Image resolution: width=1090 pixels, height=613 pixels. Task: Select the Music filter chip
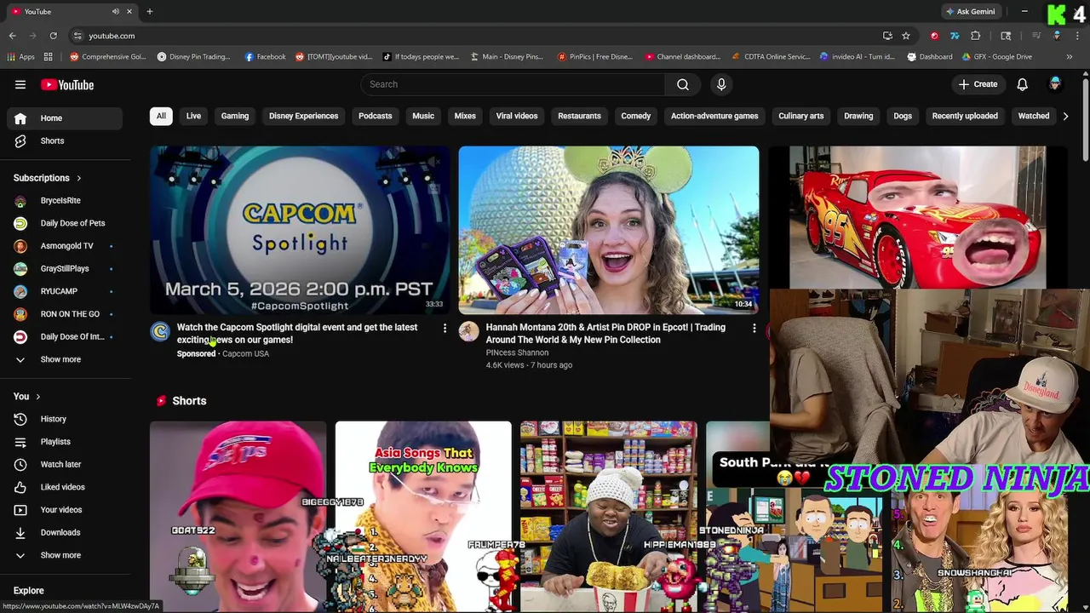pos(423,116)
